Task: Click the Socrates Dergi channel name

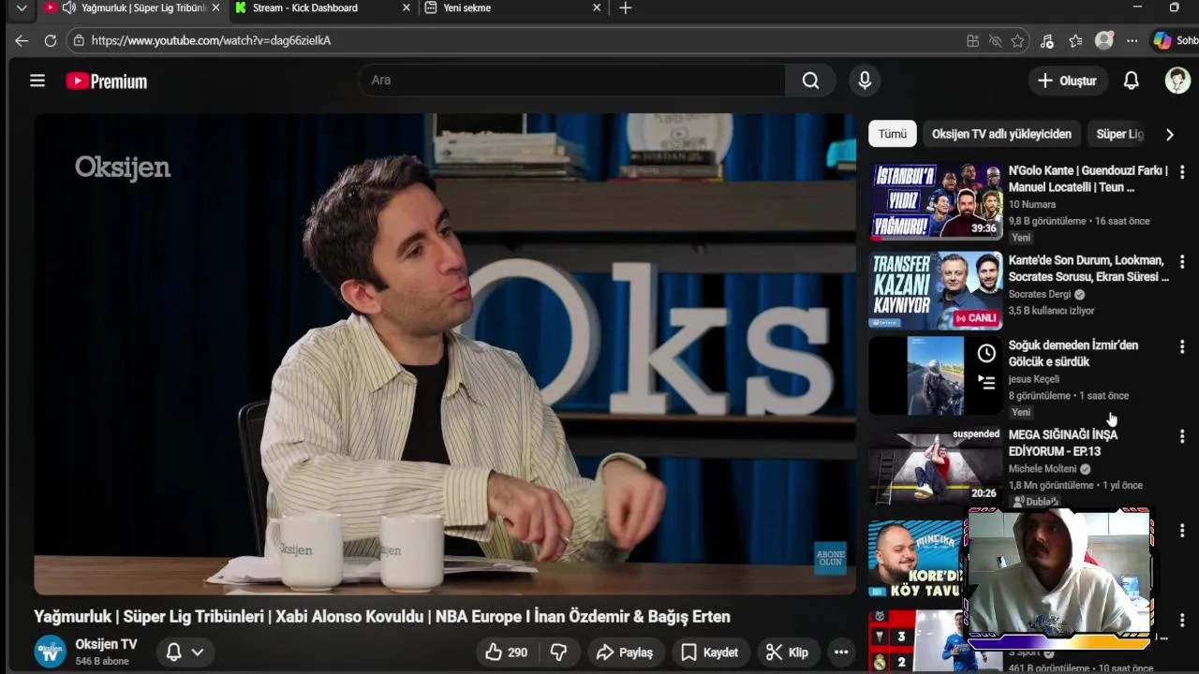Action: [1040, 294]
